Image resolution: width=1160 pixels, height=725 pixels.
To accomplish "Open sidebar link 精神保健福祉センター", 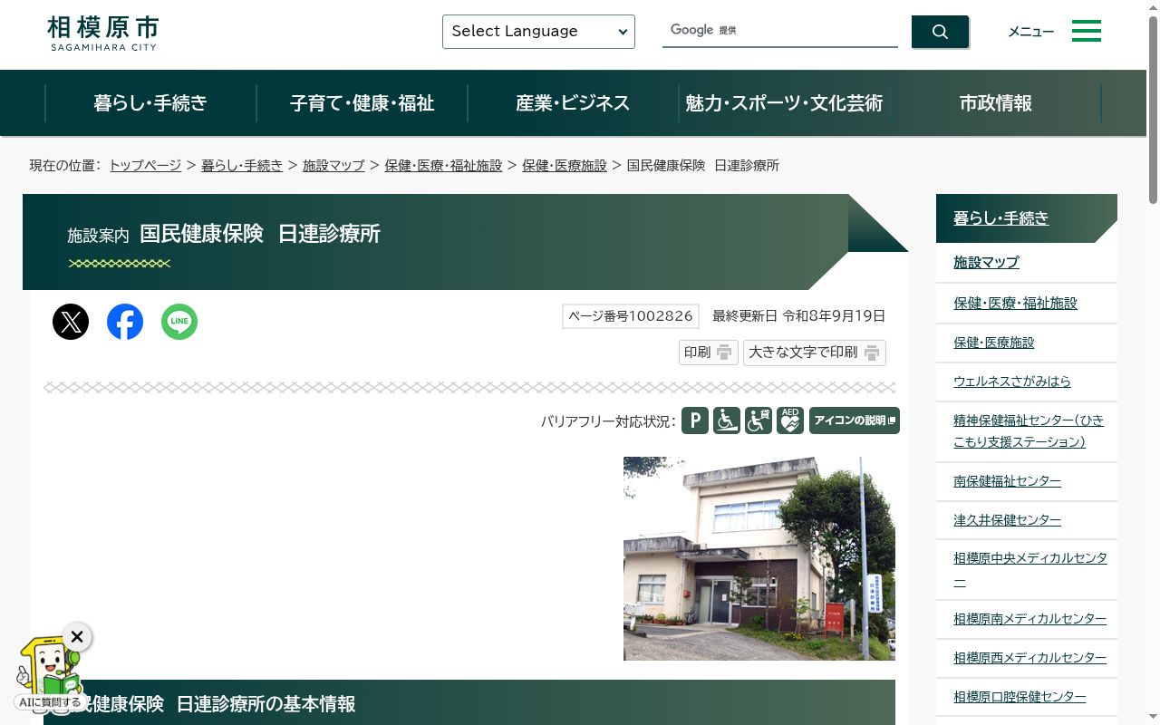I will [1029, 431].
